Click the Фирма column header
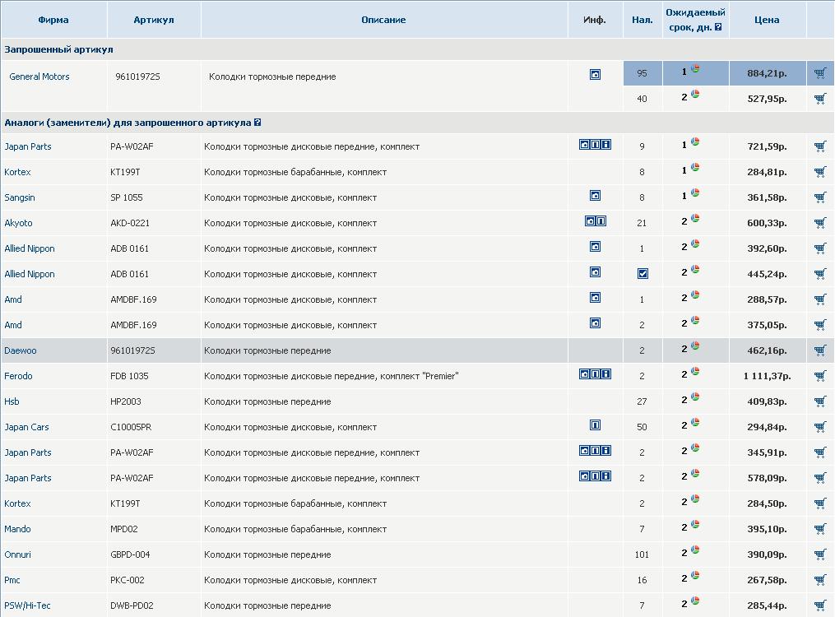The image size is (835, 617). coord(53,20)
